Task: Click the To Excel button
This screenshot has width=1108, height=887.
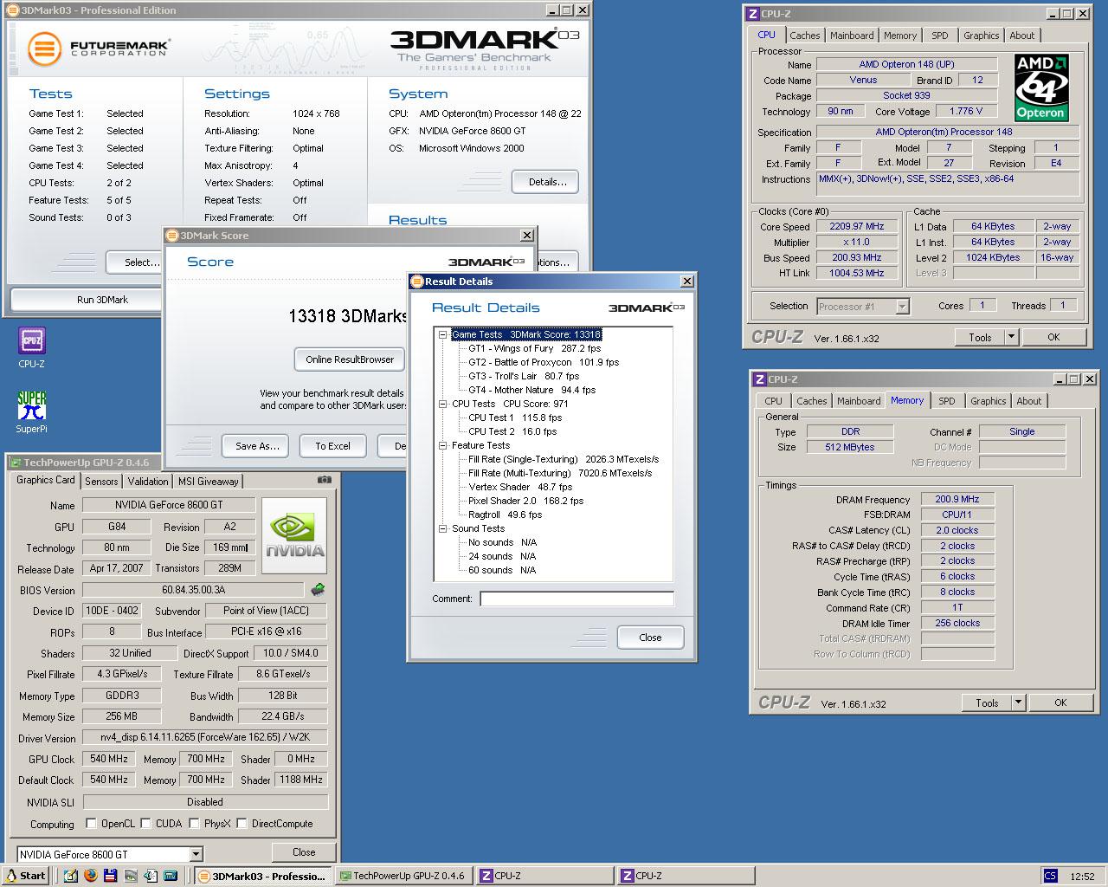Action: click(332, 446)
